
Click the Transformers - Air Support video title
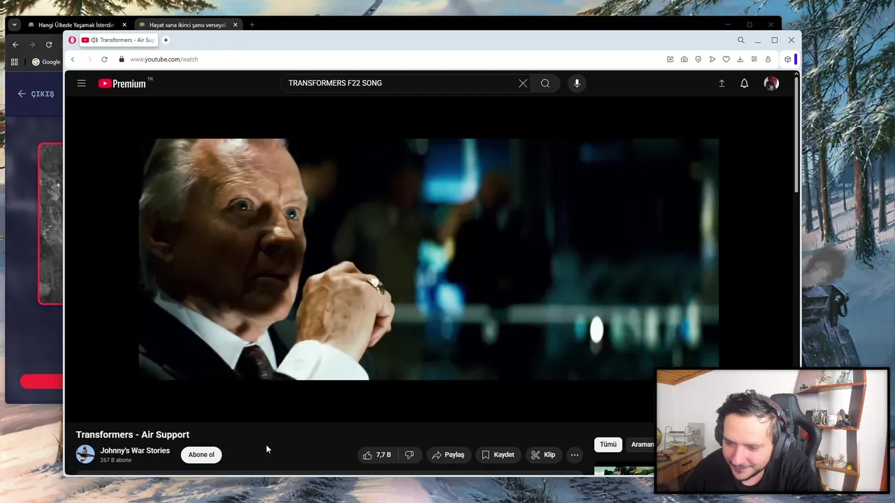(x=132, y=435)
